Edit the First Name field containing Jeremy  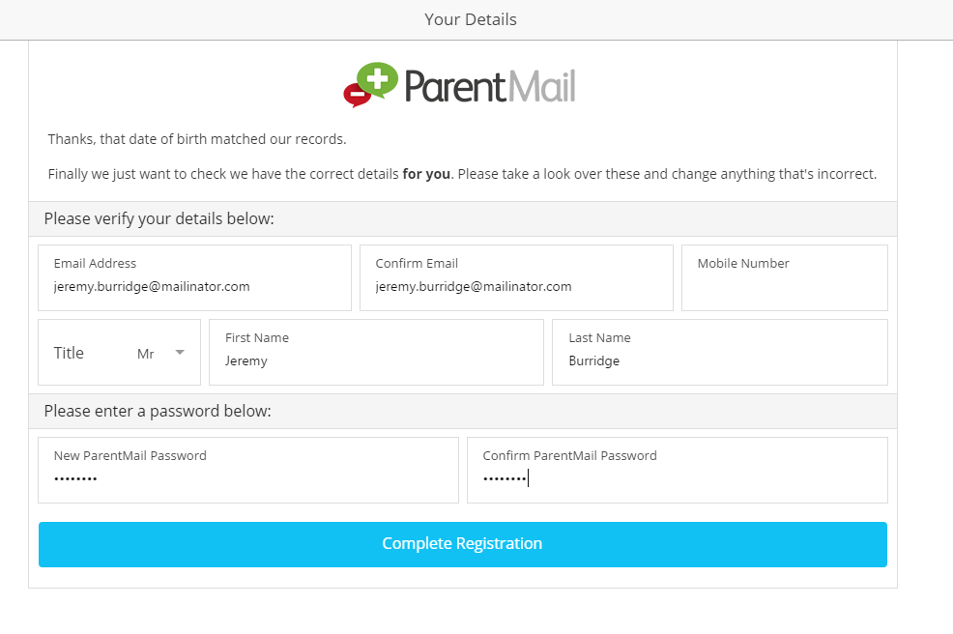pos(376,360)
